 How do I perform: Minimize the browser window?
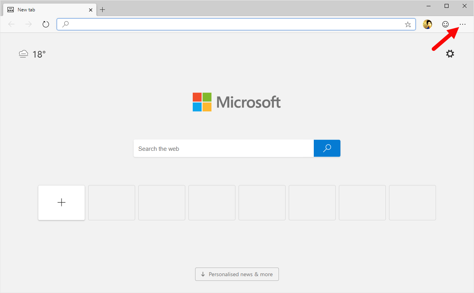pyautogui.click(x=428, y=6)
